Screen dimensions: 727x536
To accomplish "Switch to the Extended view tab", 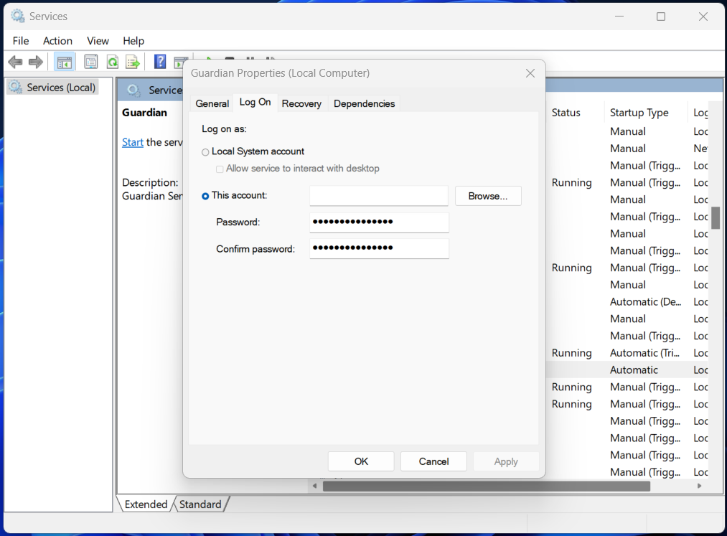I will point(146,504).
